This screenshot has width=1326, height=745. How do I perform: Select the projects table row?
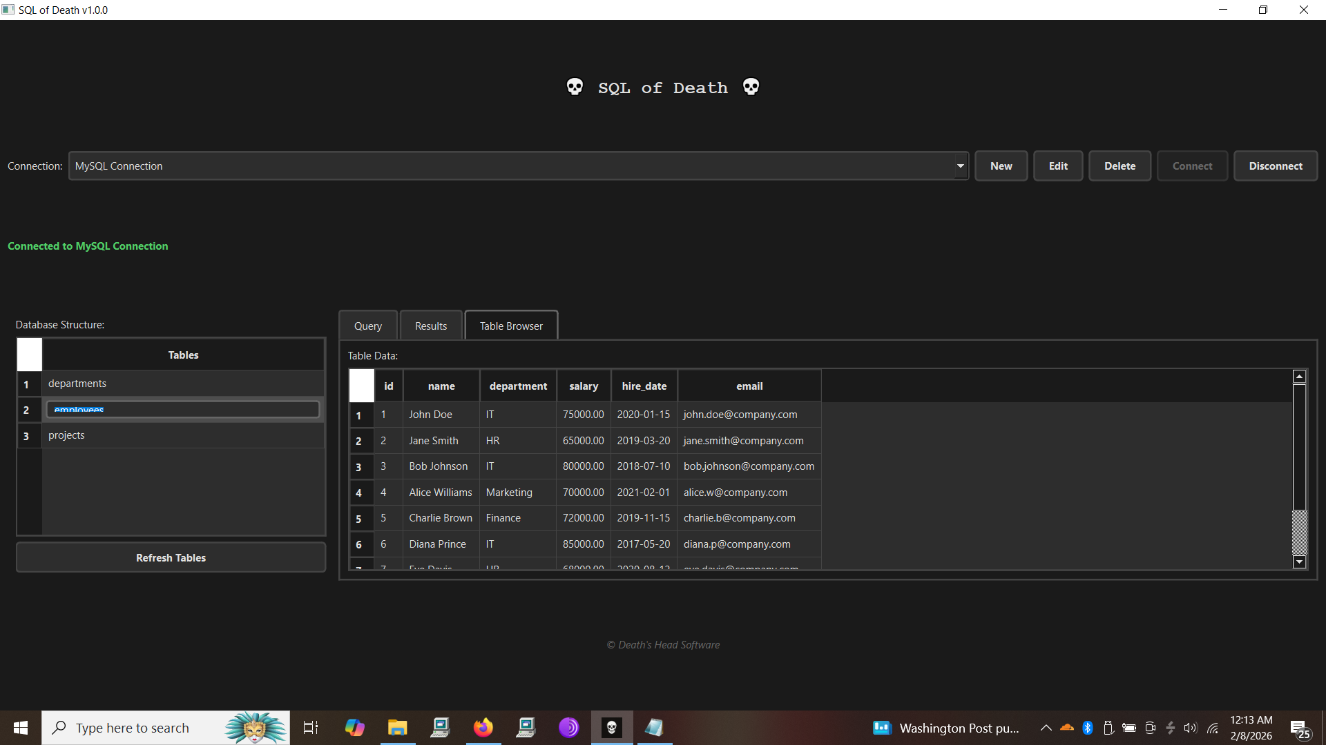(183, 435)
